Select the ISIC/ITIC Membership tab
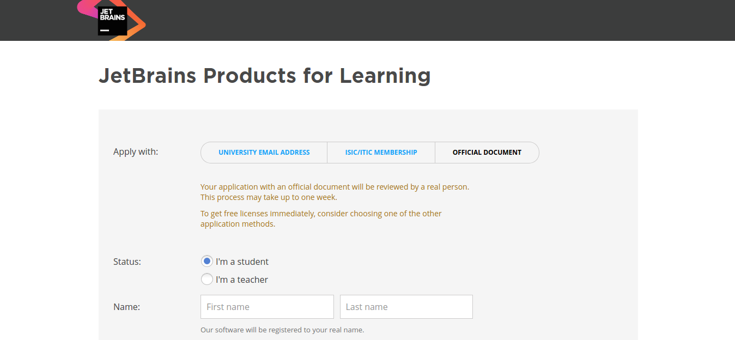Viewport: 735px width, 340px height. [x=381, y=153]
